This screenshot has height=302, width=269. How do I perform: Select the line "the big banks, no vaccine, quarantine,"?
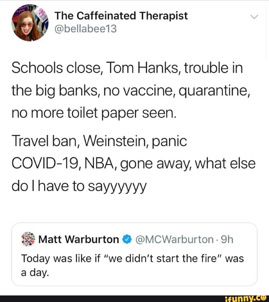click(x=131, y=91)
